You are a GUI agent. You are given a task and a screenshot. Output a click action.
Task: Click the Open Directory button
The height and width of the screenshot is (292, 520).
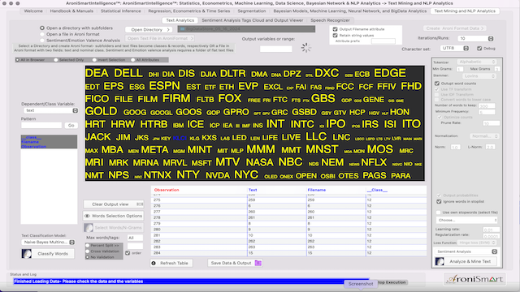click(x=149, y=30)
